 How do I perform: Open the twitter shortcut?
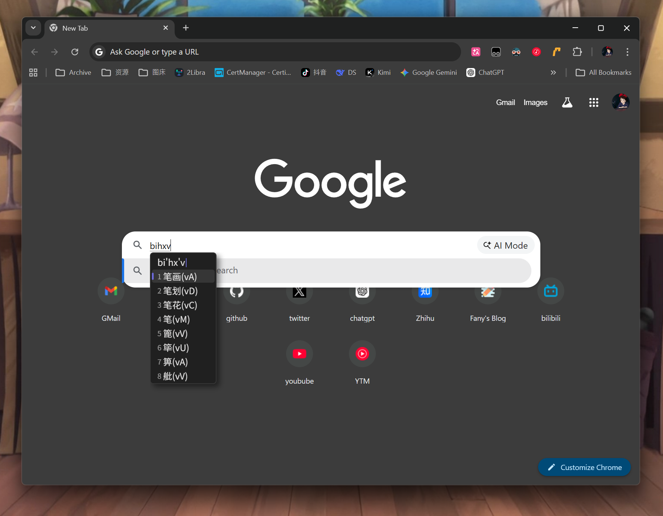[300, 305]
